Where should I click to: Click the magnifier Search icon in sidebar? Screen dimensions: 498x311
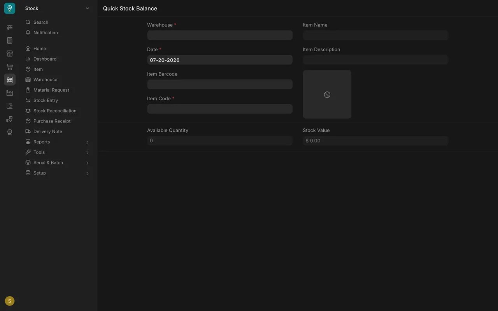coord(28,22)
